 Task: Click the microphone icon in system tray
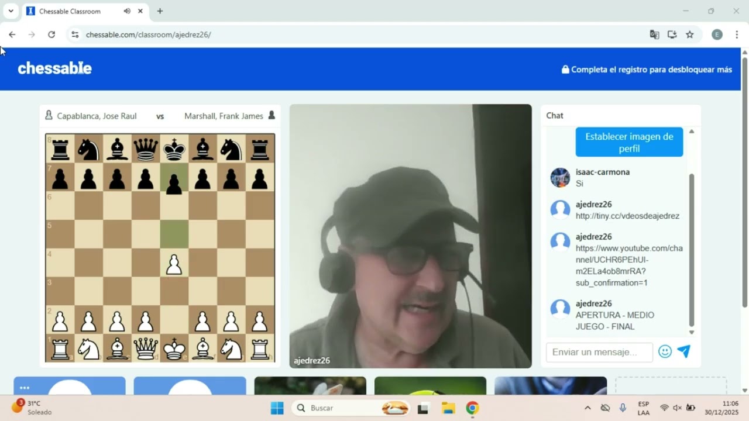(623, 408)
